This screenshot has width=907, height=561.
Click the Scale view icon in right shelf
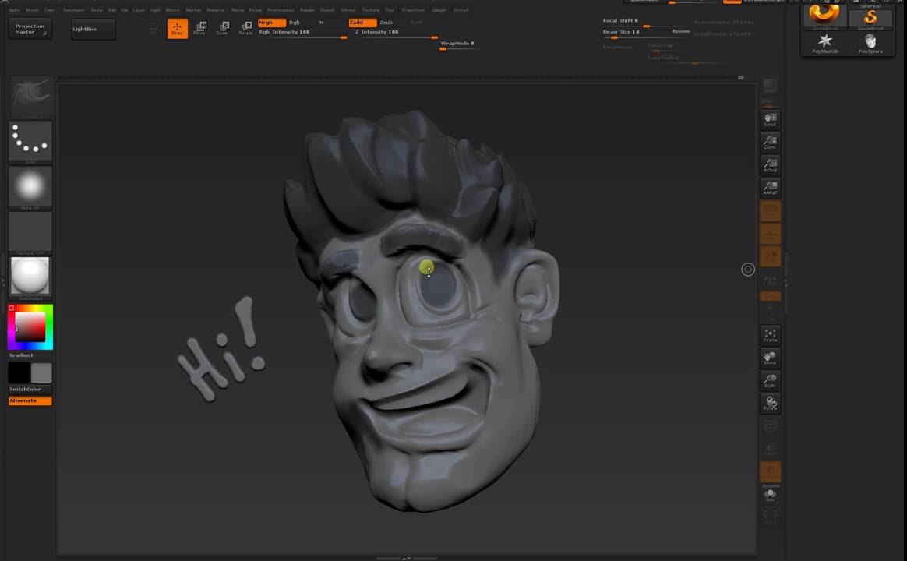[770, 380]
